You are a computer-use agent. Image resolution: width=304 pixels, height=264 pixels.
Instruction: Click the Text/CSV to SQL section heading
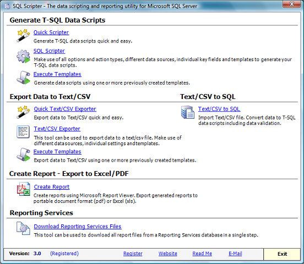point(208,97)
